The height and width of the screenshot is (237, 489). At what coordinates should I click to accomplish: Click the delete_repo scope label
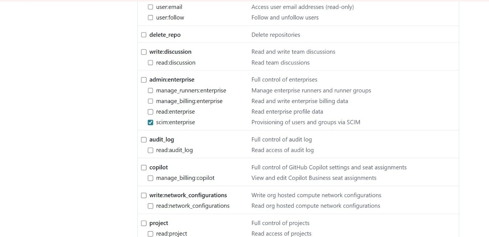(165, 35)
